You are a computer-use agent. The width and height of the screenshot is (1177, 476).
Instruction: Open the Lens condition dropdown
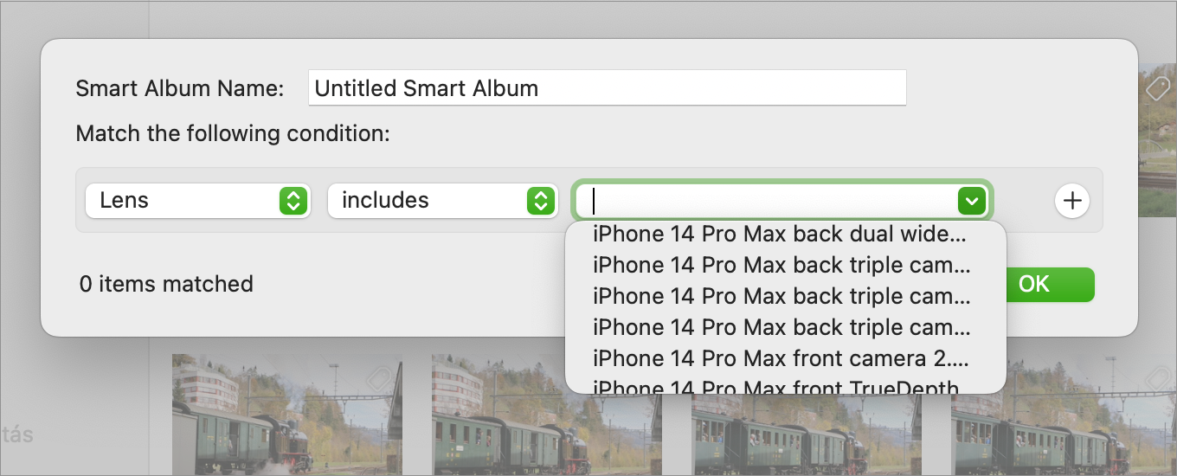coord(198,201)
